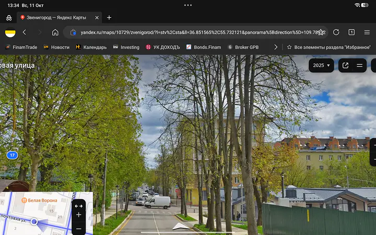The width and height of the screenshot is (376, 235).
Task: Click house number 17 marker
Action: click(x=12, y=155)
